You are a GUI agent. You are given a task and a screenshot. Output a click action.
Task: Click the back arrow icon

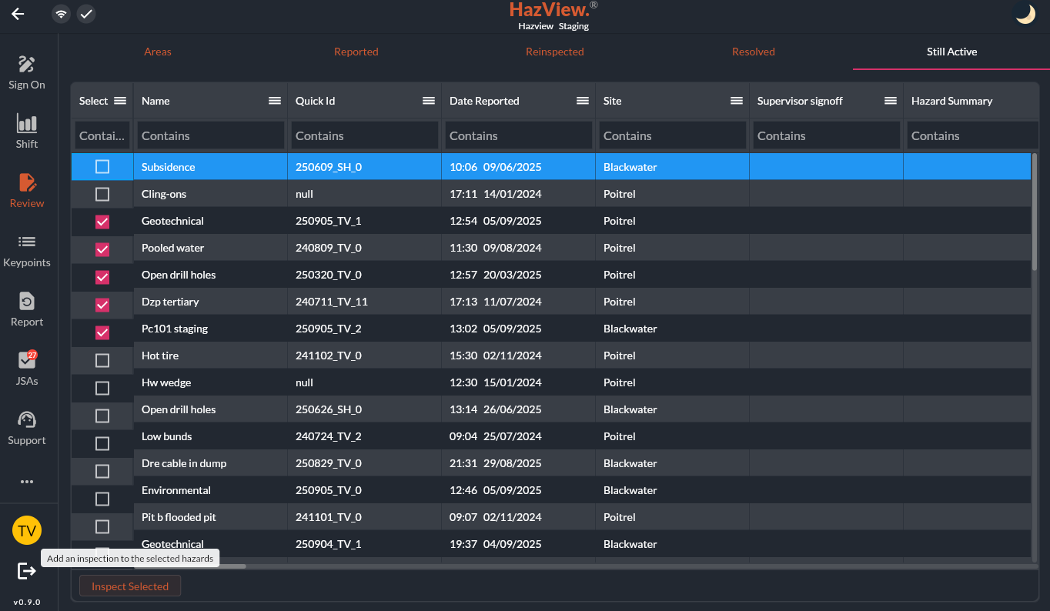[x=18, y=14]
